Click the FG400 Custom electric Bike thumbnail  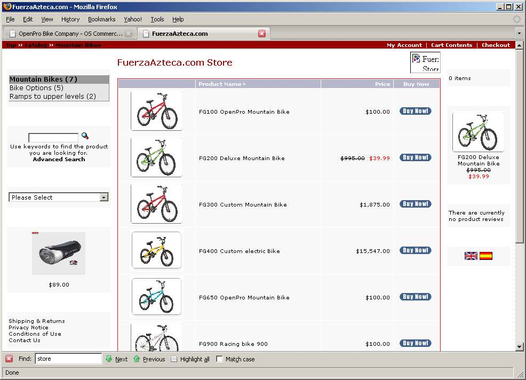point(156,250)
